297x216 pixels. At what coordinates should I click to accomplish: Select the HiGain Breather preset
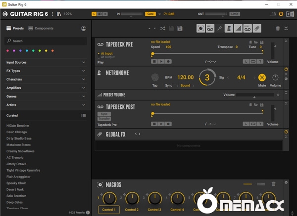[18, 126]
